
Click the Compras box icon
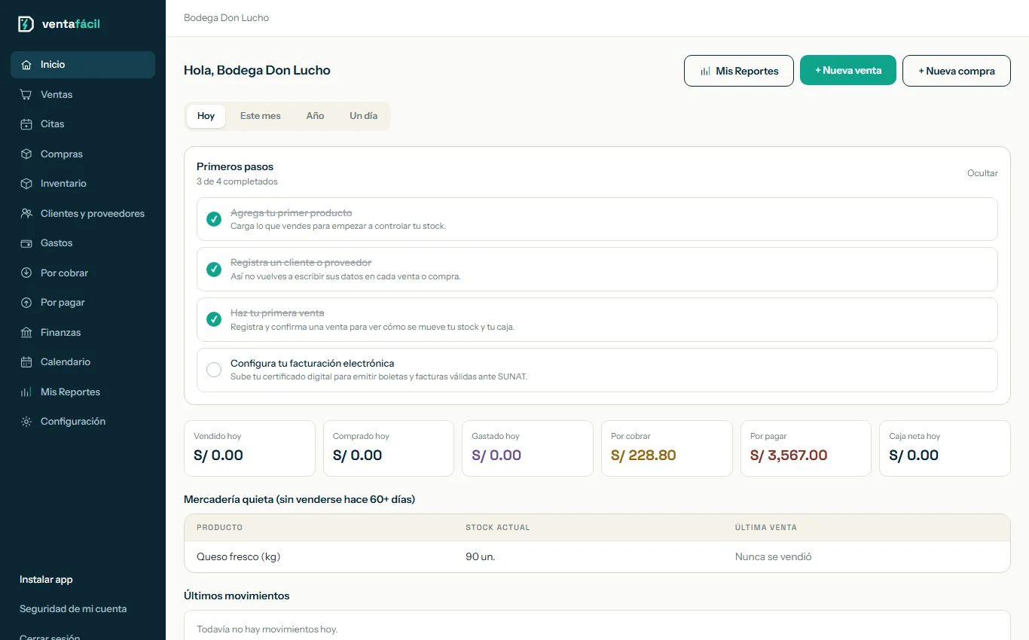pyautogui.click(x=26, y=154)
